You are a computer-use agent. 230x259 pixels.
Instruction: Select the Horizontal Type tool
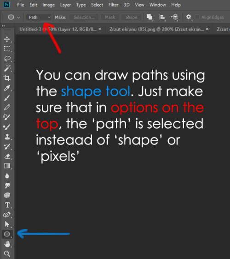7,205
